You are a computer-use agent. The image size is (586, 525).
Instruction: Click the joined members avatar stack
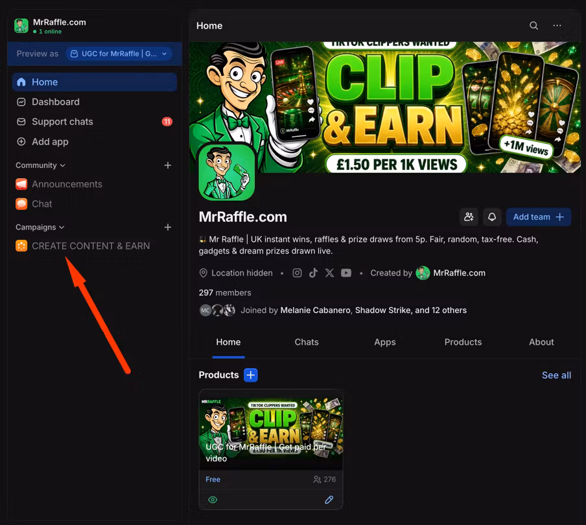[218, 310]
